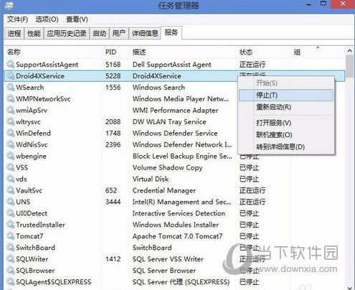The image size is (355, 290).
Task: Click the service icon next to UI0Detect
Action: (10, 213)
